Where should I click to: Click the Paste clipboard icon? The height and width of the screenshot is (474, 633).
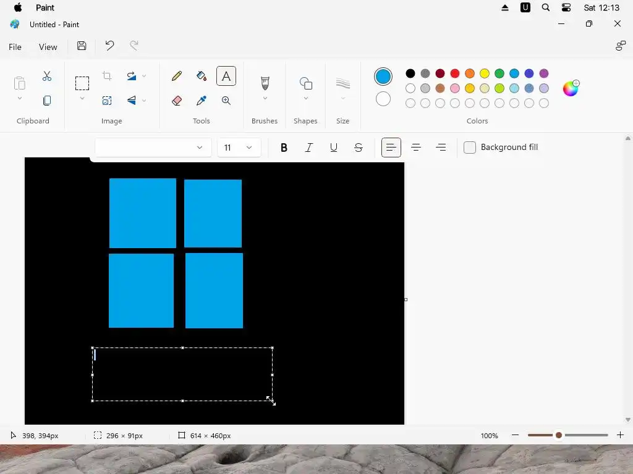[19, 83]
